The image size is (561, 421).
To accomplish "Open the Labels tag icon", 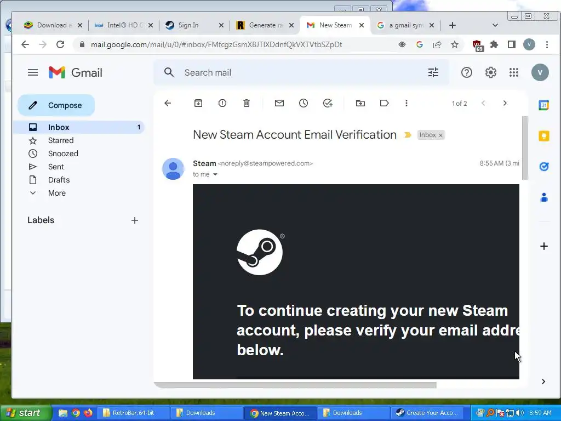I will [384, 104].
